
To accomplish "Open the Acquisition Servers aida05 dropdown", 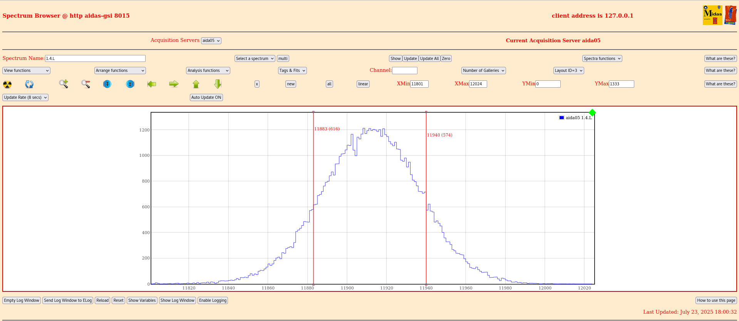I will coord(211,41).
